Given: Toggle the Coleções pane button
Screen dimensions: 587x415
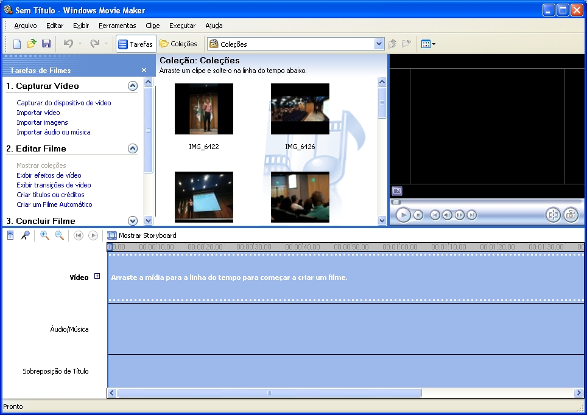Looking at the screenshot, I should click(x=178, y=44).
